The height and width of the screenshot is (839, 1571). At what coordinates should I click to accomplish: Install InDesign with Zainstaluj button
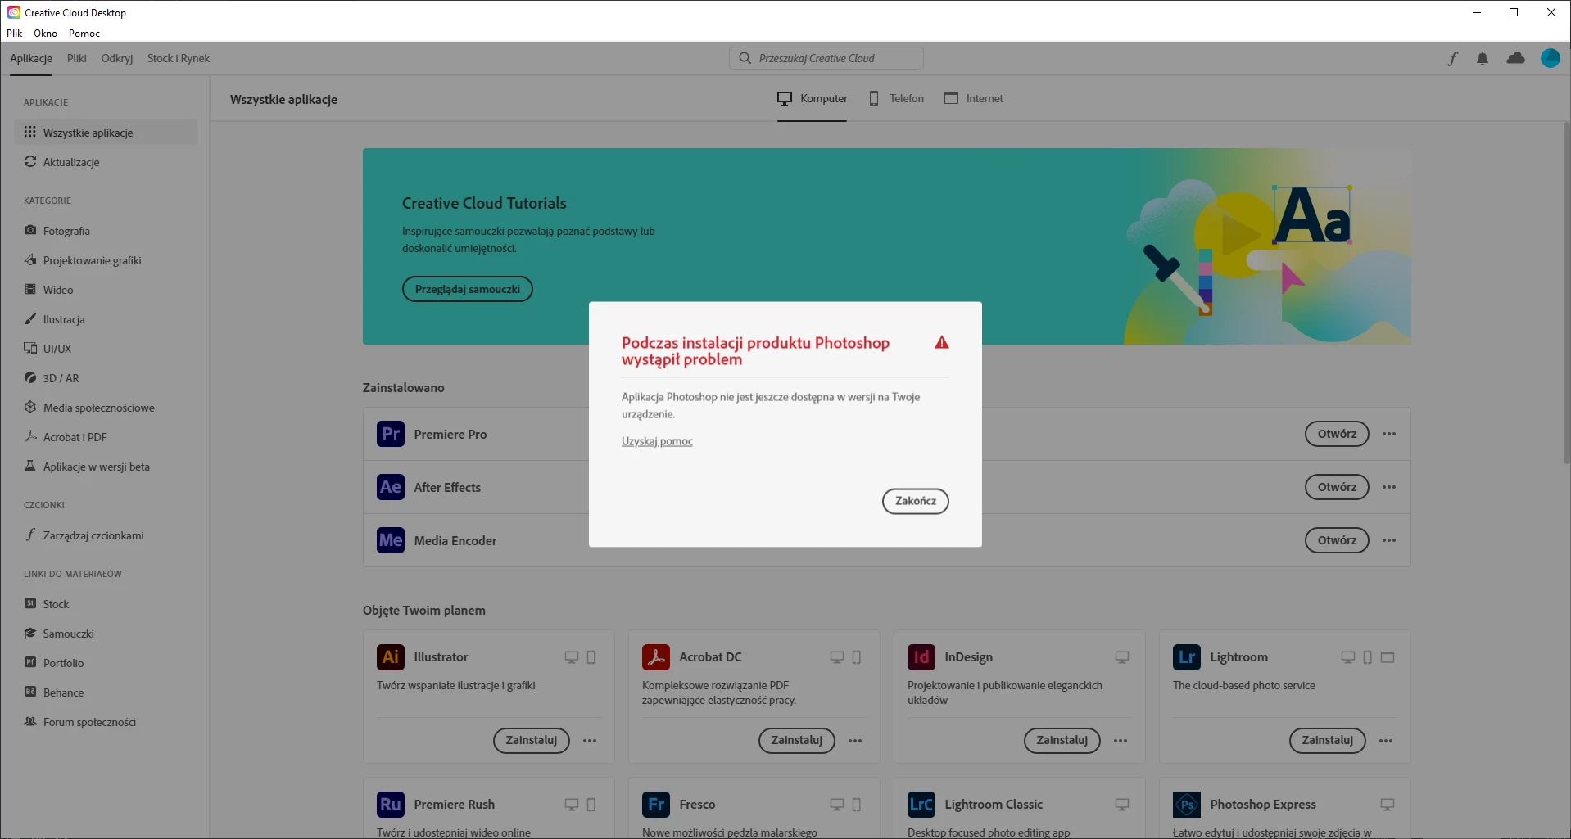click(x=1062, y=741)
